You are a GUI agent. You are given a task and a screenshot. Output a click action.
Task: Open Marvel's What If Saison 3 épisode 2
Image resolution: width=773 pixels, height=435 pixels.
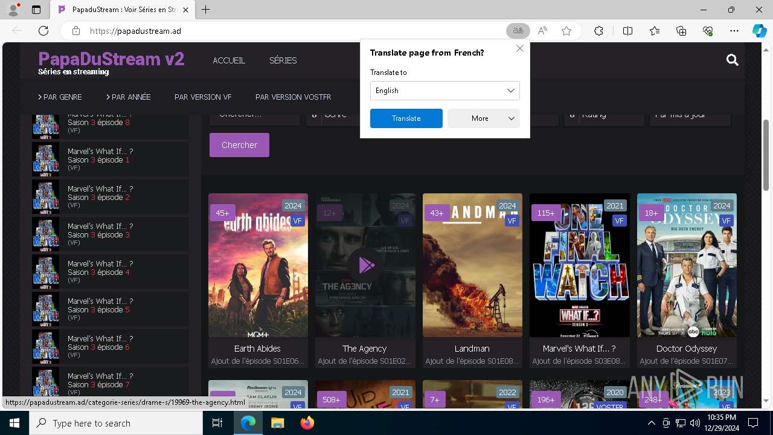coord(111,197)
